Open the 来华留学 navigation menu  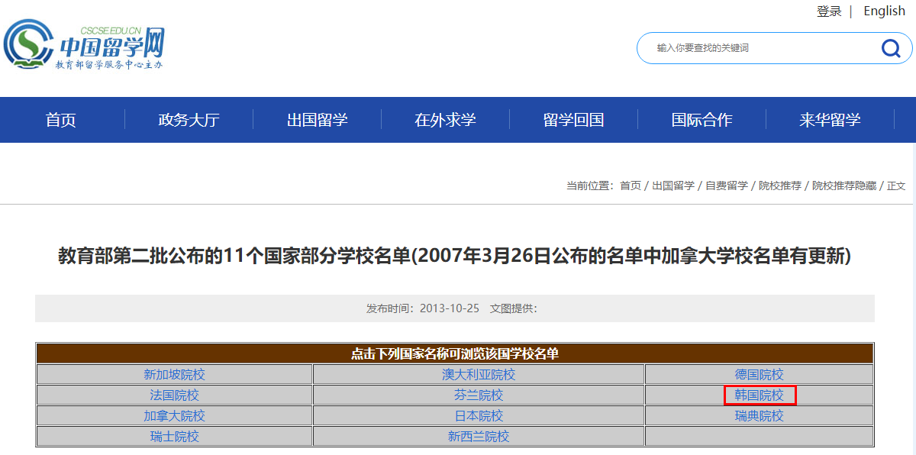tap(831, 120)
